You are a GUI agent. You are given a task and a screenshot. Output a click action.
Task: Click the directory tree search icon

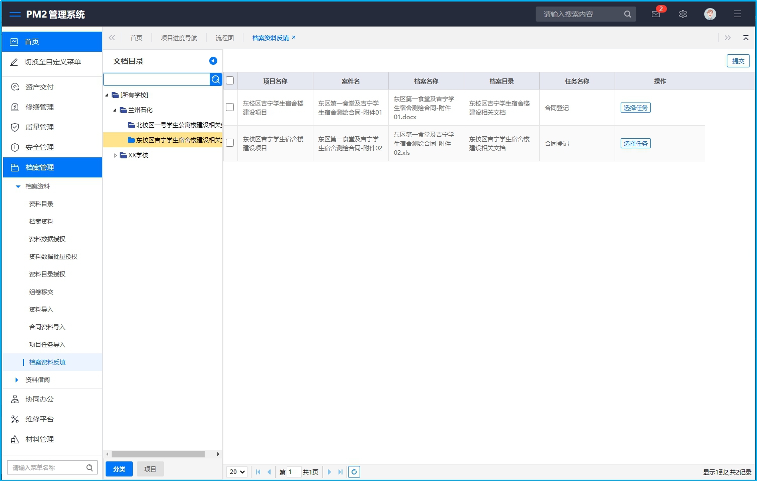[x=216, y=79]
